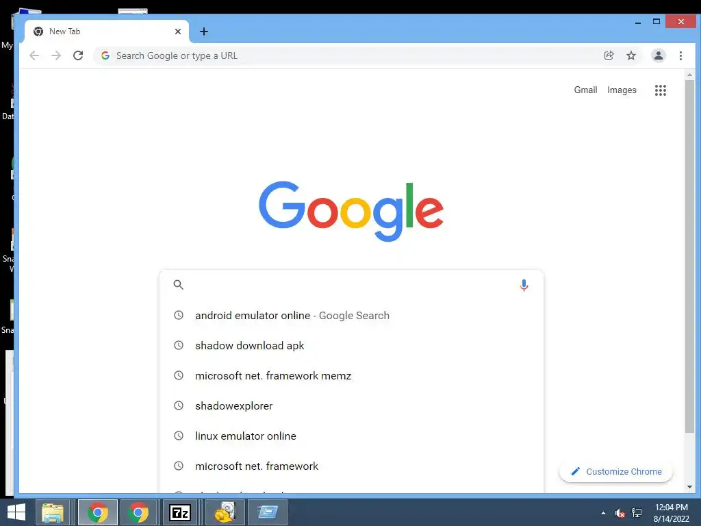This screenshot has width=701, height=526.
Task: Choose 'android emulator online' suggestion
Action: pyautogui.click(x=351, y=315)
